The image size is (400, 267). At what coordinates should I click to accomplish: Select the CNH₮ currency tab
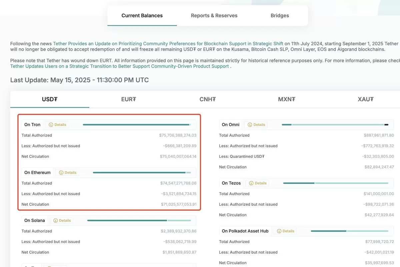click(208, 99)
